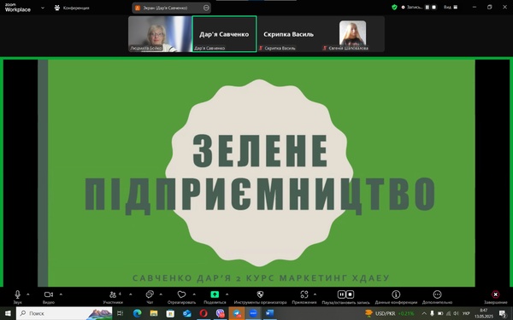Open the Вид view layout button
The width and height of the screenshot is (513, 320).
click(x=451, y=7)
